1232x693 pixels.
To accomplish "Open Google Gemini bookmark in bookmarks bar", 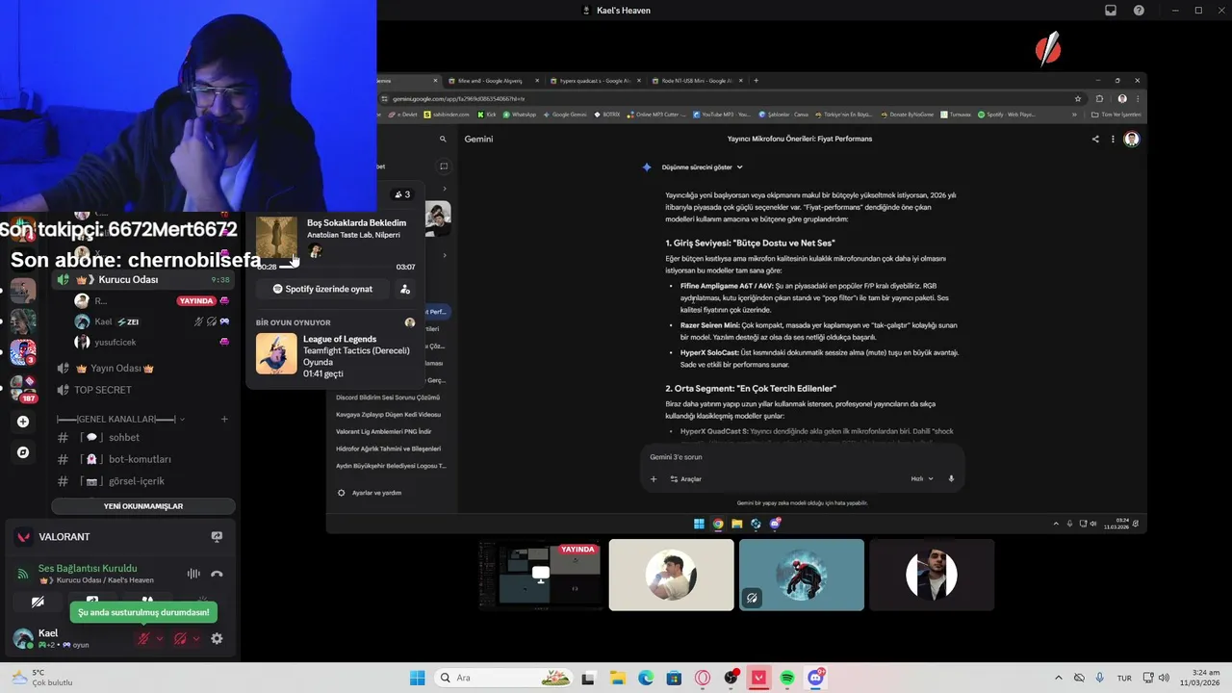I will point(566,114).
